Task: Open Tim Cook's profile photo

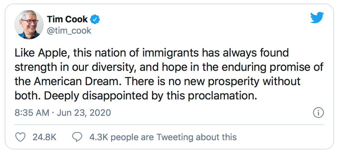Action: click(29, 24)
